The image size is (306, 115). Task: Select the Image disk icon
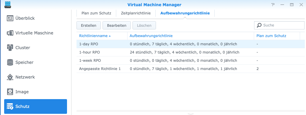pyautogui.click(x=10, y=92)
